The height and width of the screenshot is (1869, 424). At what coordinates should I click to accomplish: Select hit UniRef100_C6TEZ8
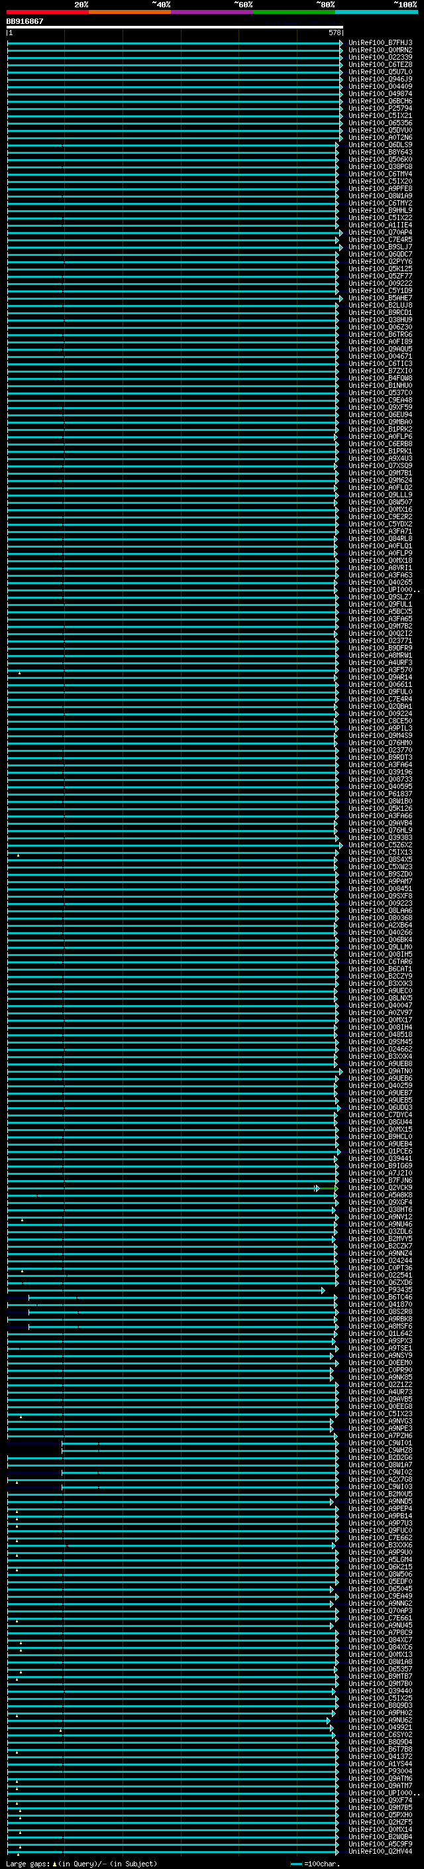click(x=380, y=64)
